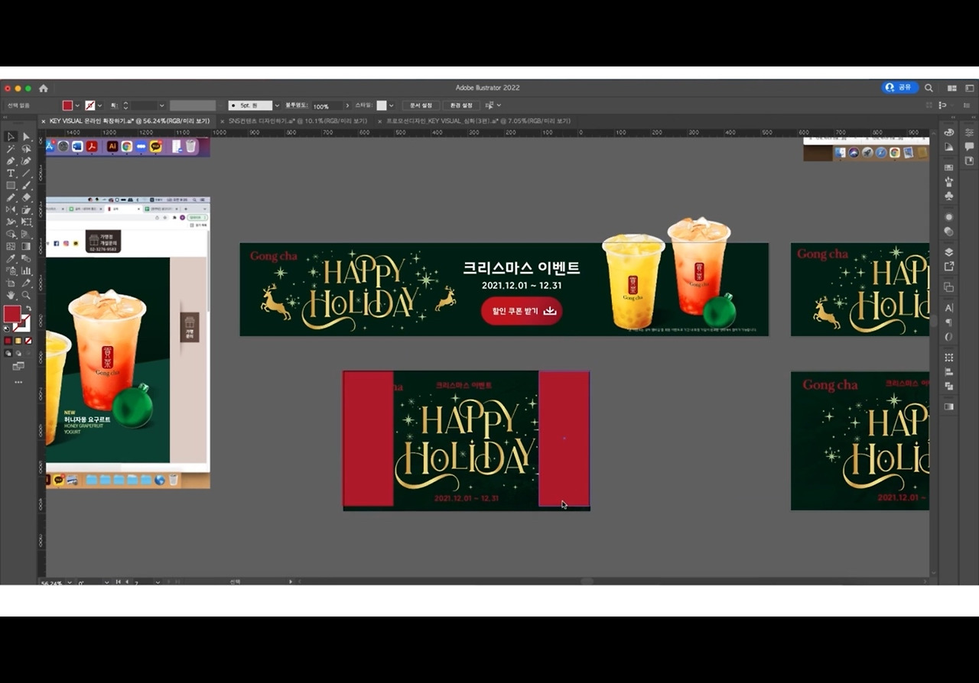This screenshot has height=683, width=979.
Task: Open the Color panel palette icon
Action: [949, 132]
